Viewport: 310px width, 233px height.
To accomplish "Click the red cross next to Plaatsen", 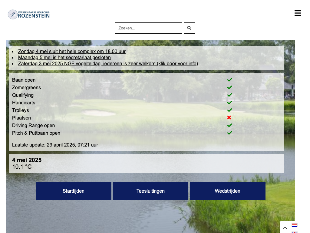I will coord(229,118).
